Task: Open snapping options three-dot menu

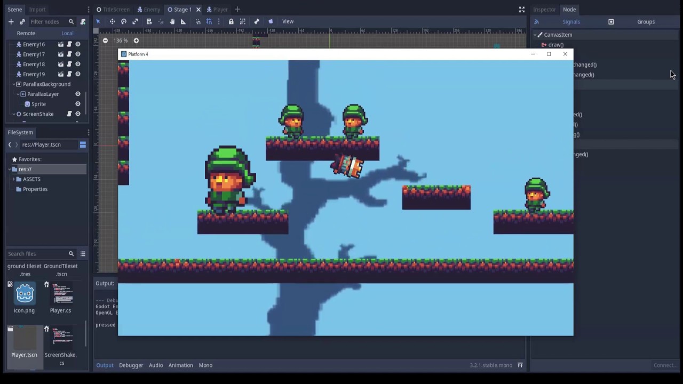Action: pyautogui.click(x=219, y=21)
